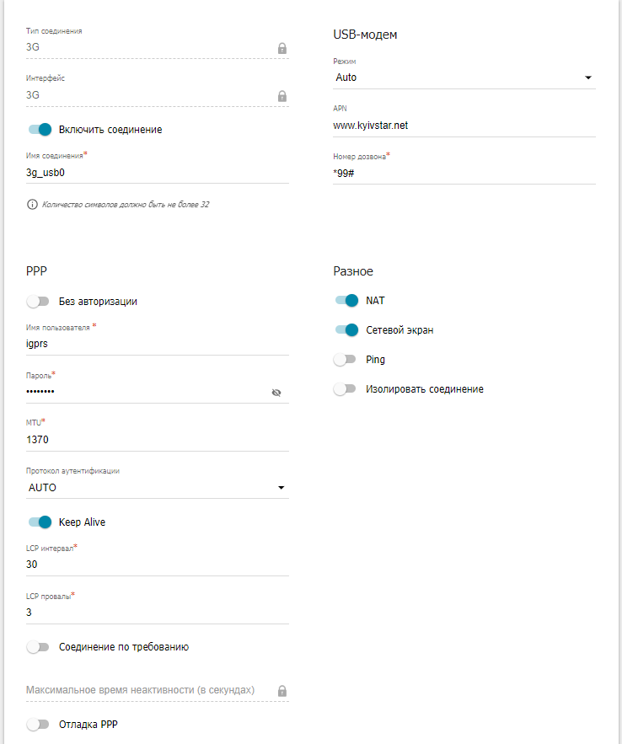The image size is (622, 744).
Task: Turn off the NAT toggle
Action: coord(346,301)
